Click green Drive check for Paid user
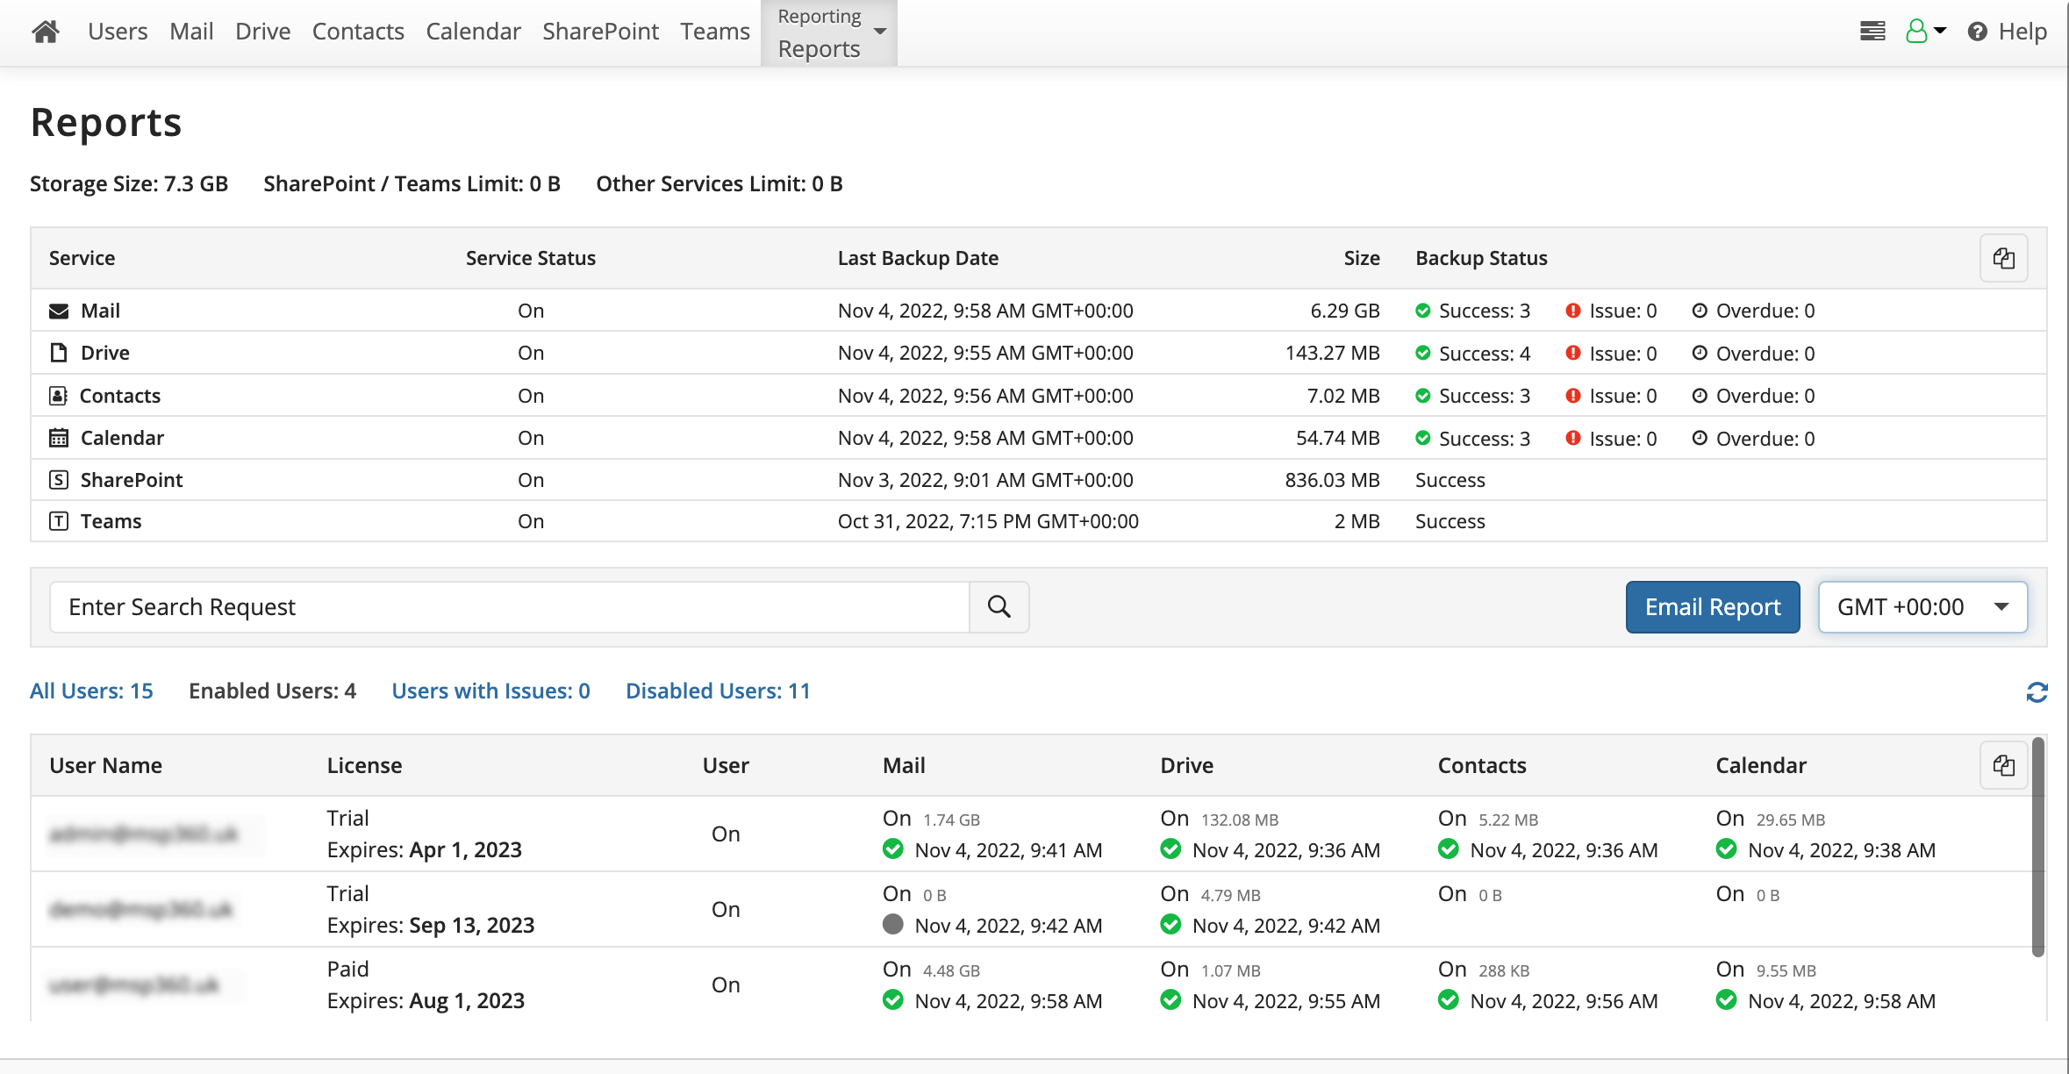Viewport: 2069px width, 1074px height. 1171,1000
